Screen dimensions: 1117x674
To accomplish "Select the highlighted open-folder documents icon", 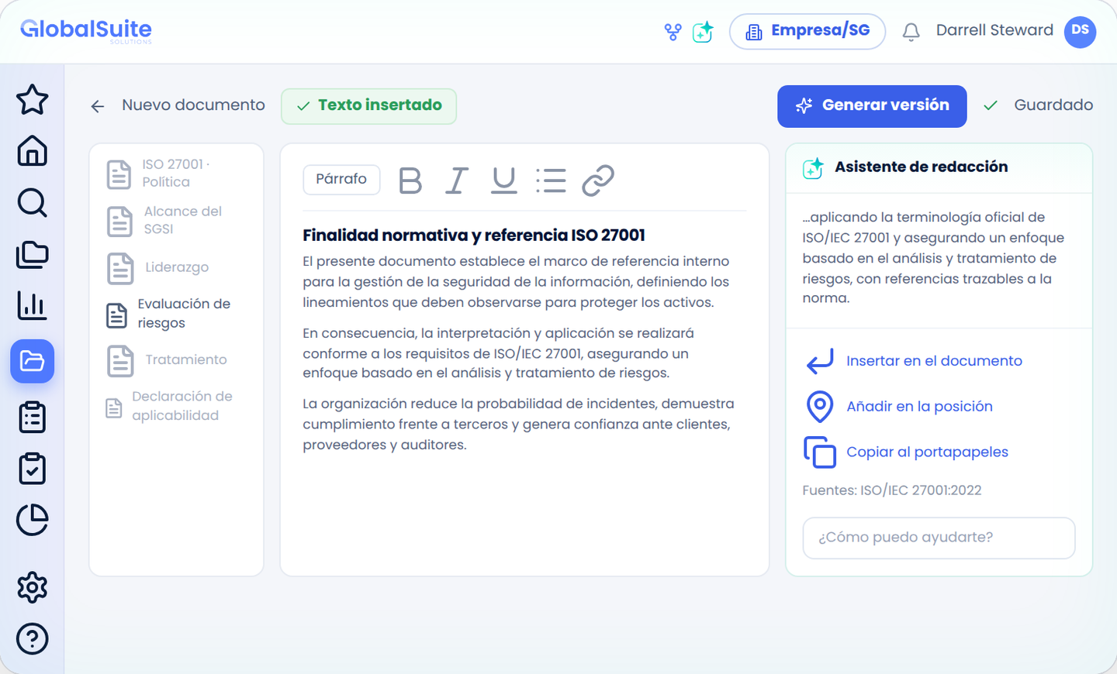I will coord(32,361).
